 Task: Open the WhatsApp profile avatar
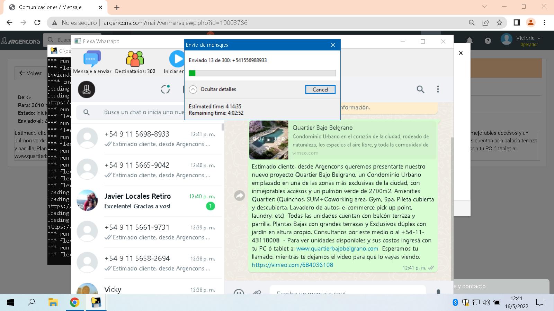pos(87,89)
